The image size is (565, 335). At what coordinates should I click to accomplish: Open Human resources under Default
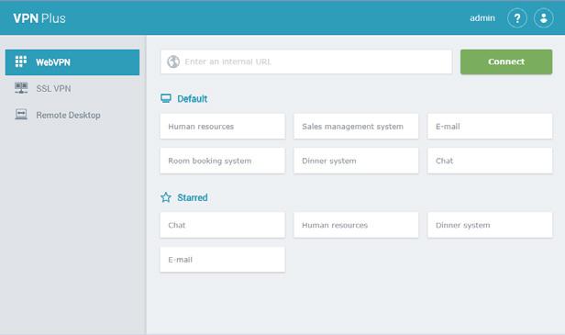coord(222,127)
